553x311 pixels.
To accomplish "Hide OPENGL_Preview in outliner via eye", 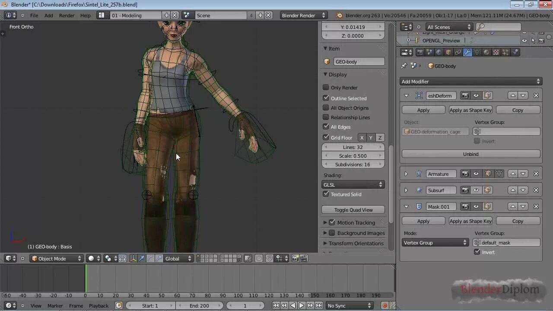I will pos(524,41).
